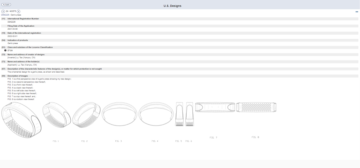Go to the previous design record arrow
Viewport: 360px width, 168px height.
[3, 11]
